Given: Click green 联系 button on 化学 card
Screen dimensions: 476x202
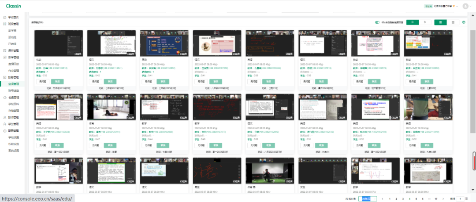Looking at the screenshot, I should (57, 82).
